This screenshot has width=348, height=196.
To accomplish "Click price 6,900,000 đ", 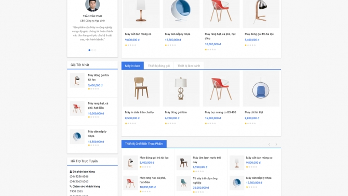I will pos(200,167).
